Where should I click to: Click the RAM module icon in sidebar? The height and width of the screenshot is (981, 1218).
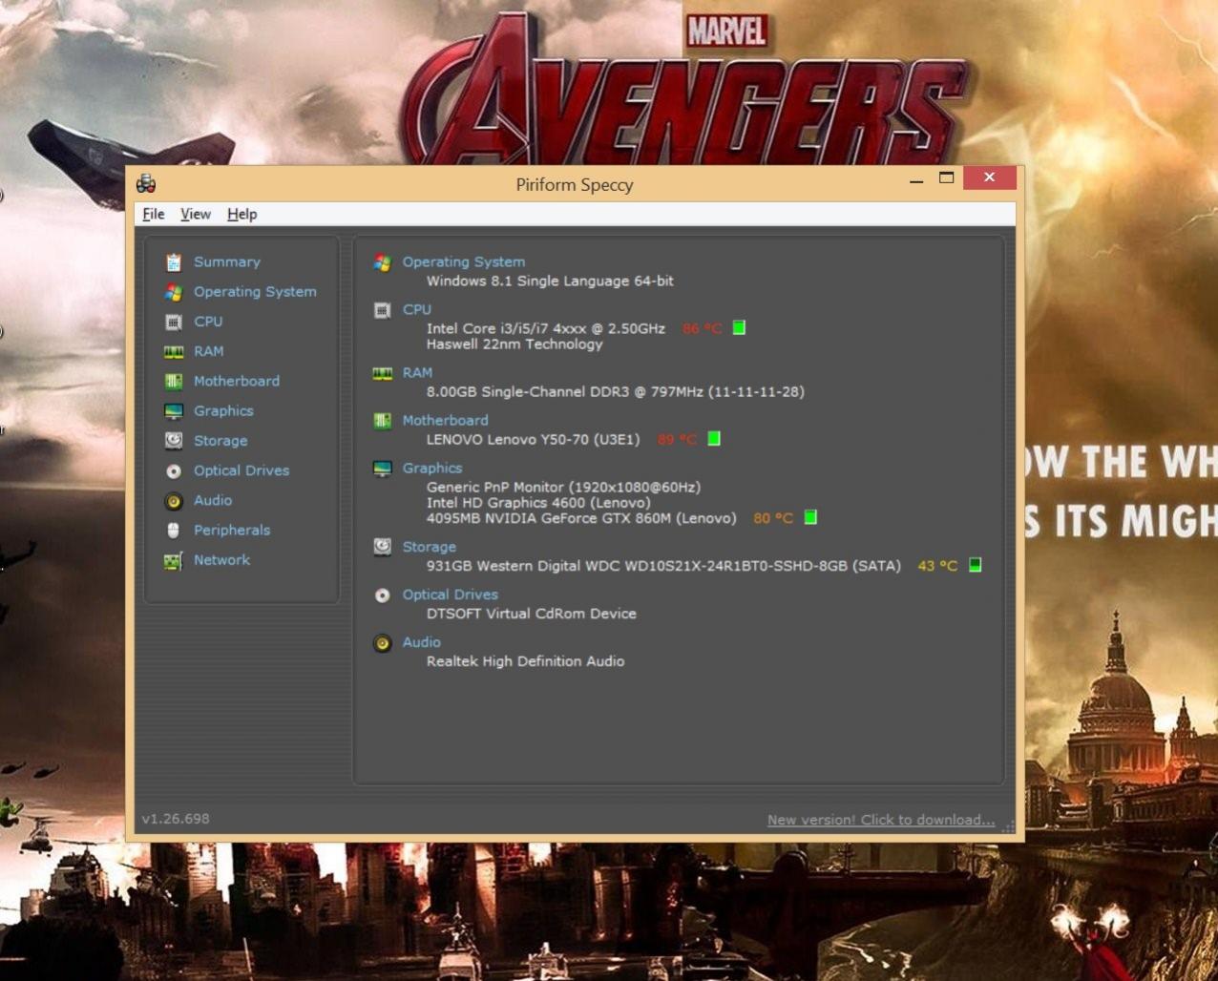(173, 352)
